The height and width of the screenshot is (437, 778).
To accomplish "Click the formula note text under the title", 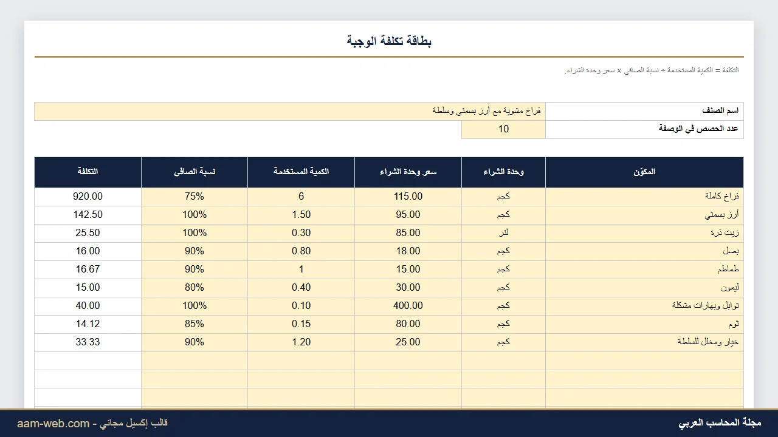I will click(652, 70).
